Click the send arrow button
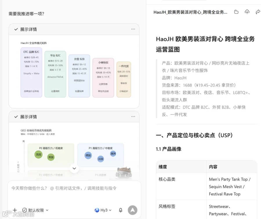This screenshot has width=261, height=219. [133, 210]
